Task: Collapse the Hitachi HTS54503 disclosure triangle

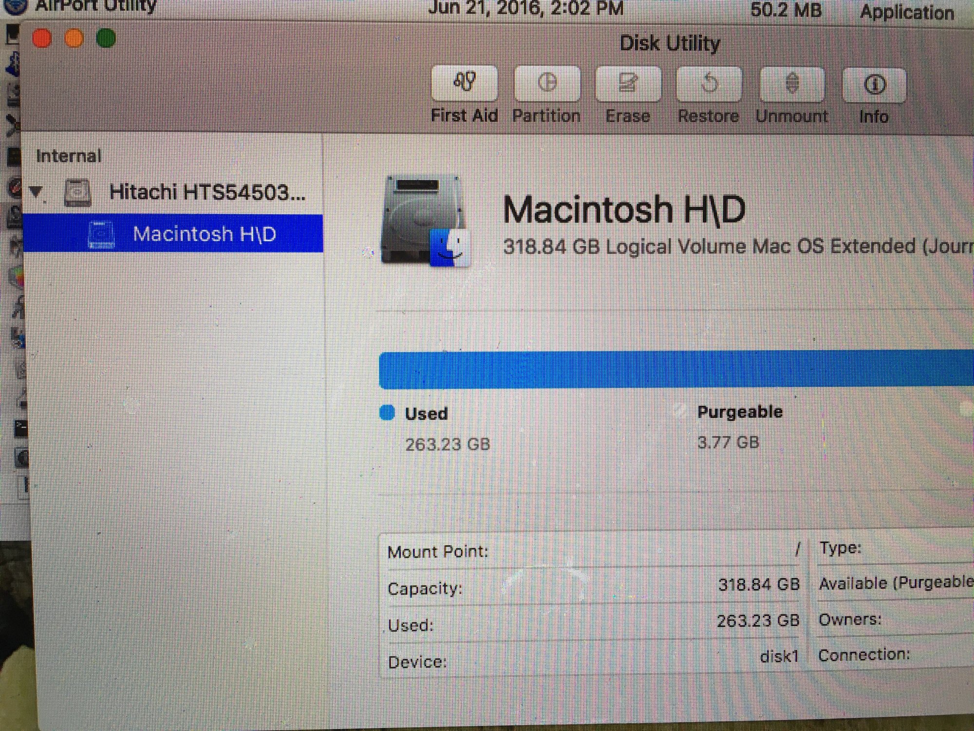Action: tap(36, 192)
